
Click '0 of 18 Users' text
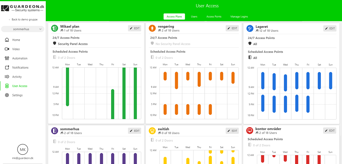(170, 133)
